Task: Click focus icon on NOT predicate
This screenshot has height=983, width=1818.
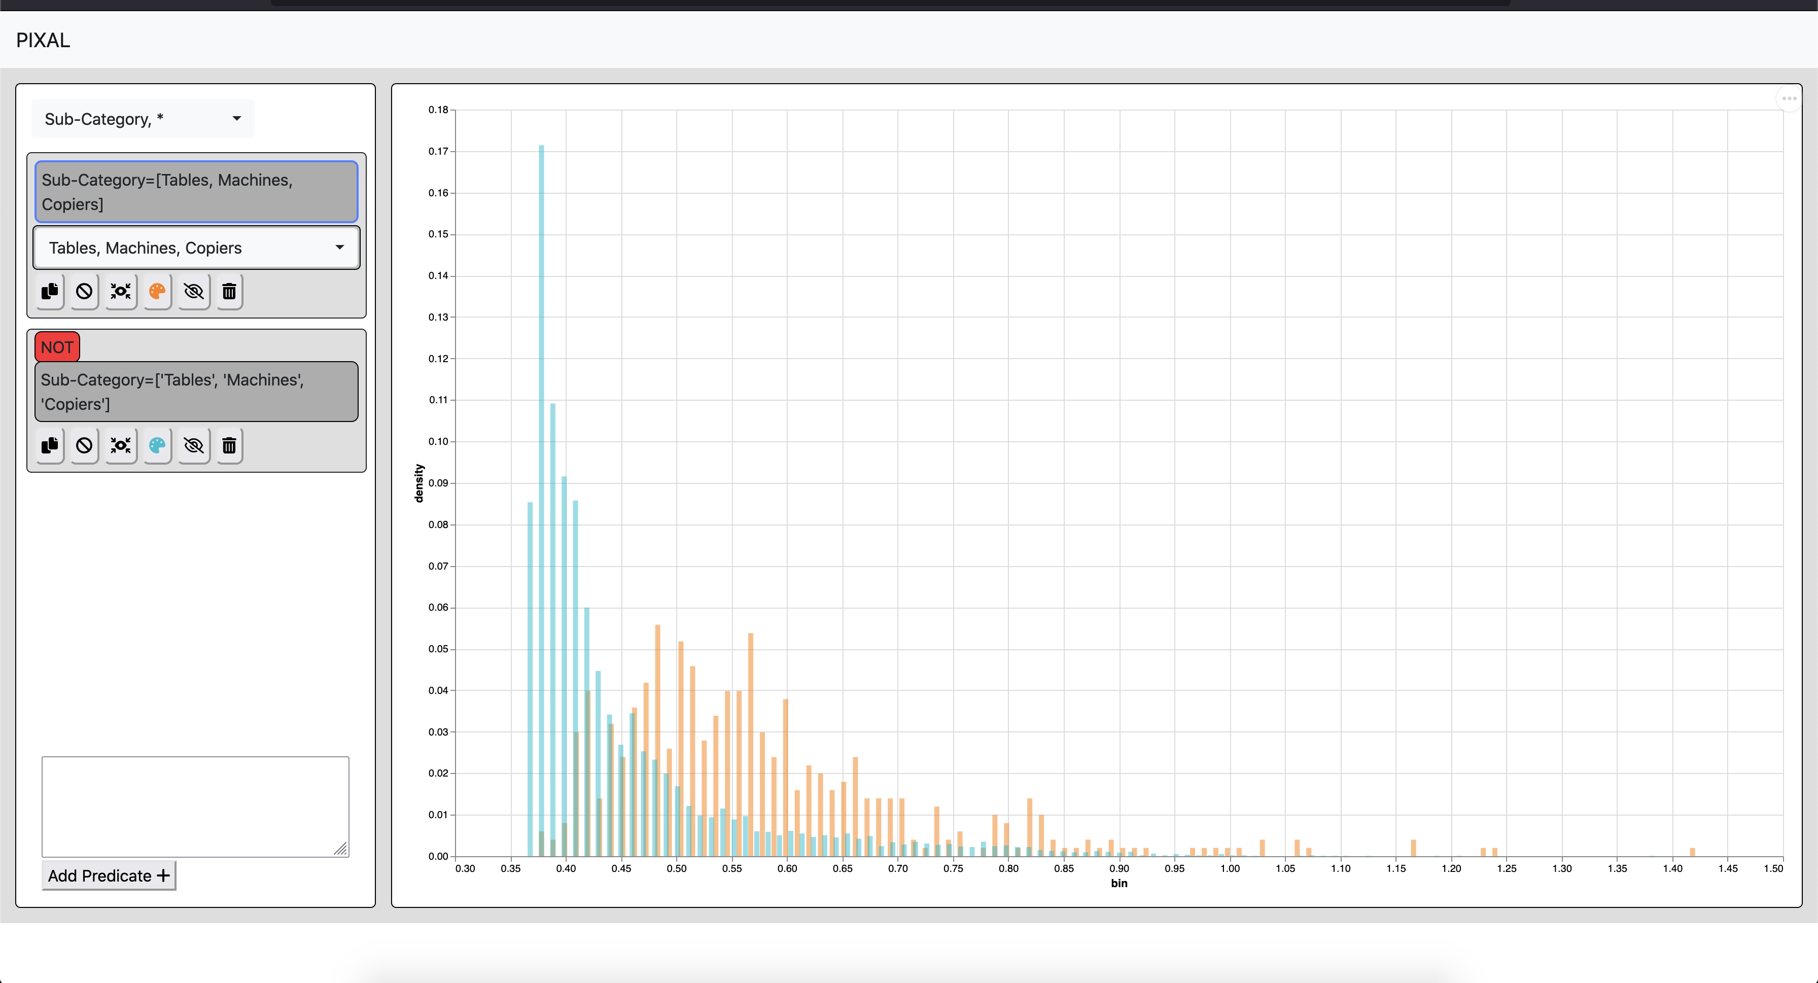Action: tap(121, 445)
